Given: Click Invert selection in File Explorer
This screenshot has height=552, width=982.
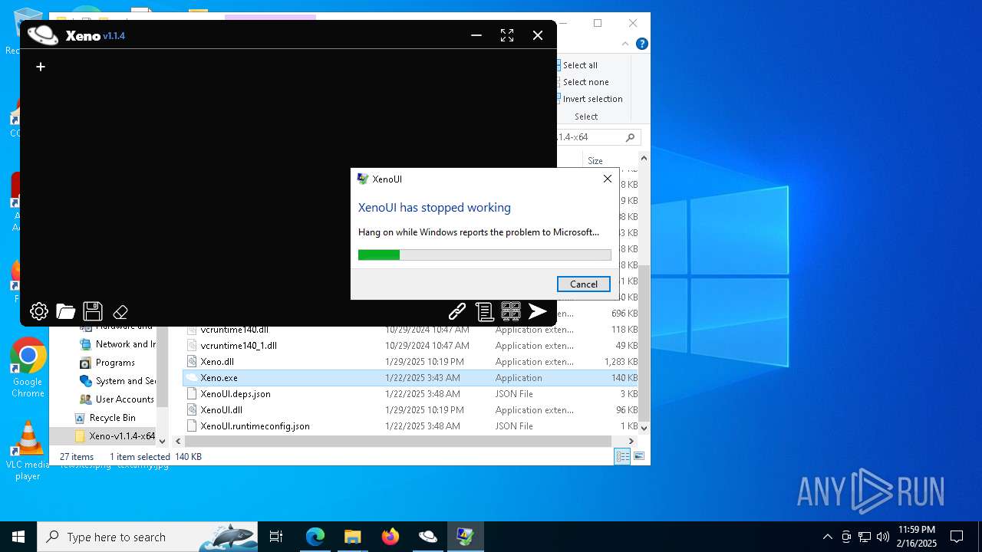Looking at the screenshot, I should click(592, 99).
